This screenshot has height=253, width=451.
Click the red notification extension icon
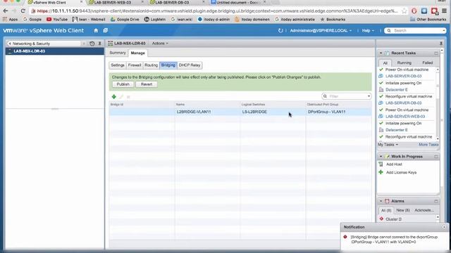tap(434, 11)
